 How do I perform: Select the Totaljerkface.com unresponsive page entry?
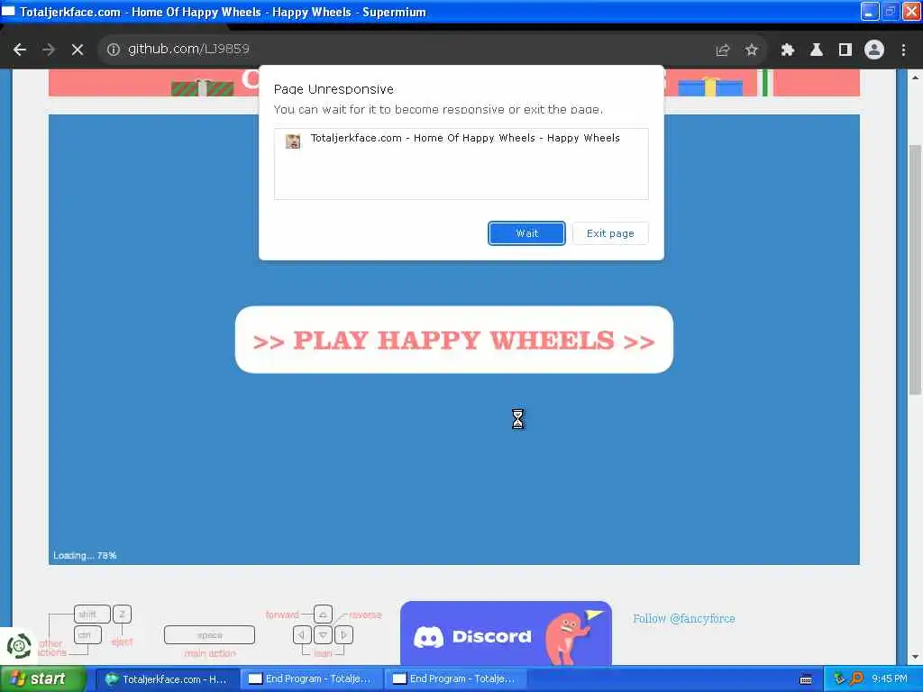(x=461, y=140)
